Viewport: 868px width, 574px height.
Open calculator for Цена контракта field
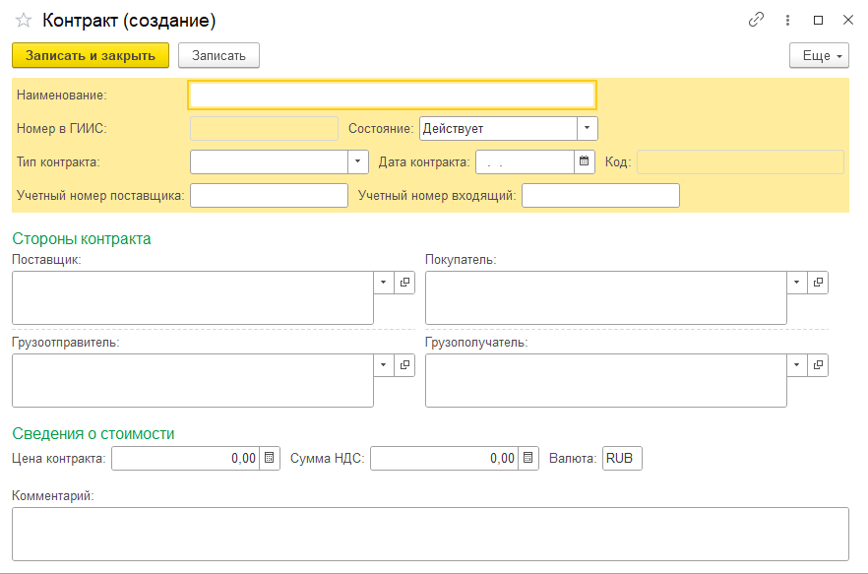(270, 458)
